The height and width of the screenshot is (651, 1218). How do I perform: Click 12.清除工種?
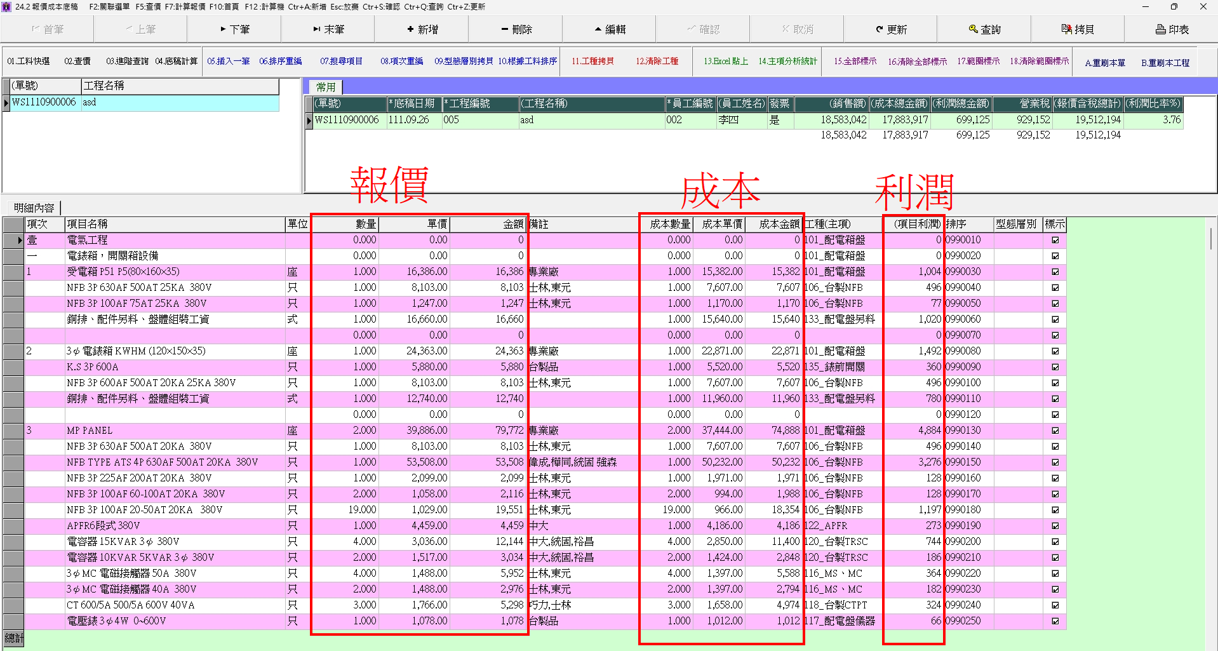click(x=657, y=61)
